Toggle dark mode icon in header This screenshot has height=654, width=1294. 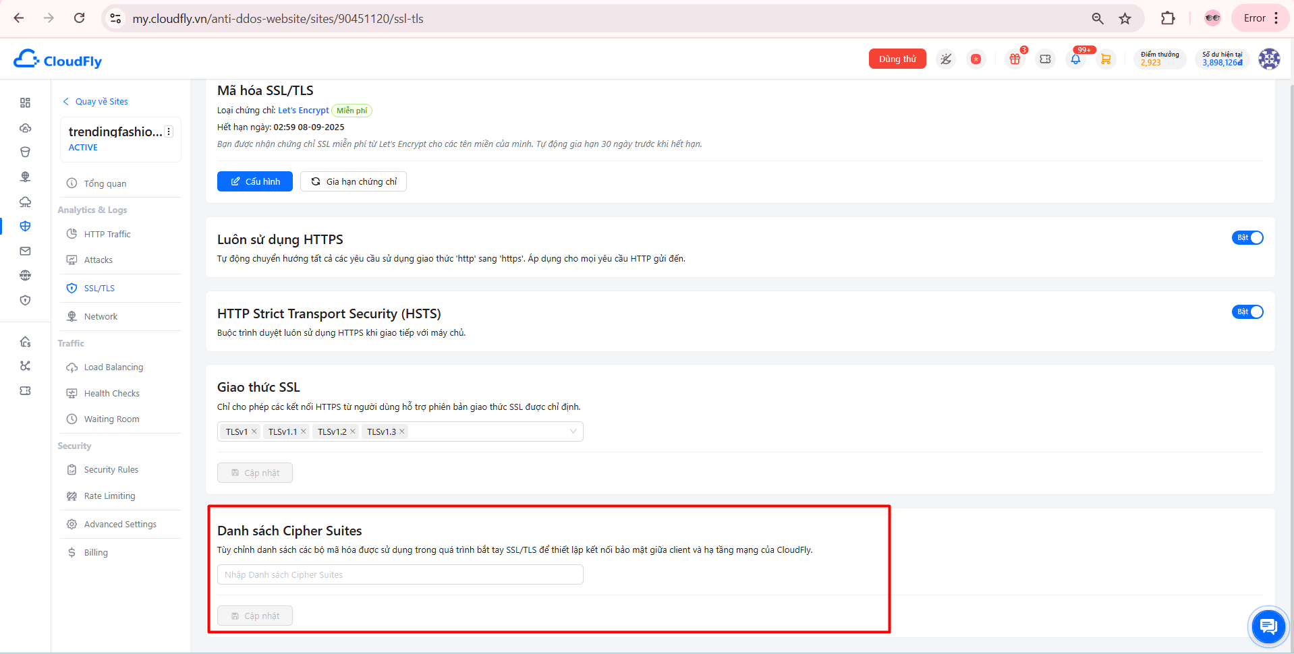point(946,59)
